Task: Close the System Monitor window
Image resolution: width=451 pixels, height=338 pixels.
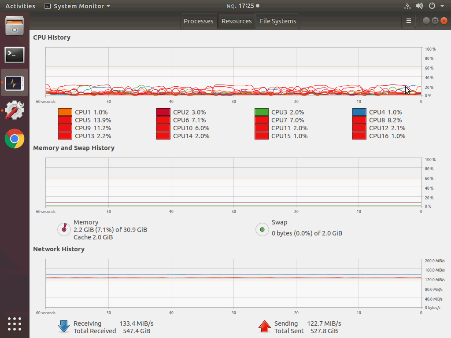Action: point(444,21)
